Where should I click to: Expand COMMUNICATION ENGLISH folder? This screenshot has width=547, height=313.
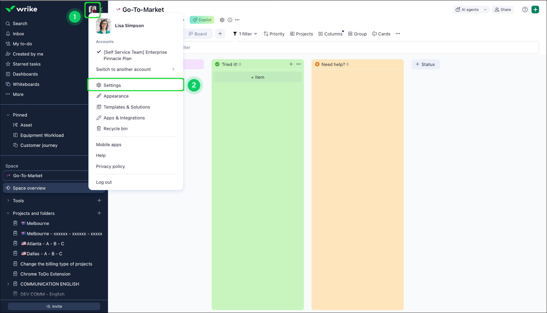point(8,284)
